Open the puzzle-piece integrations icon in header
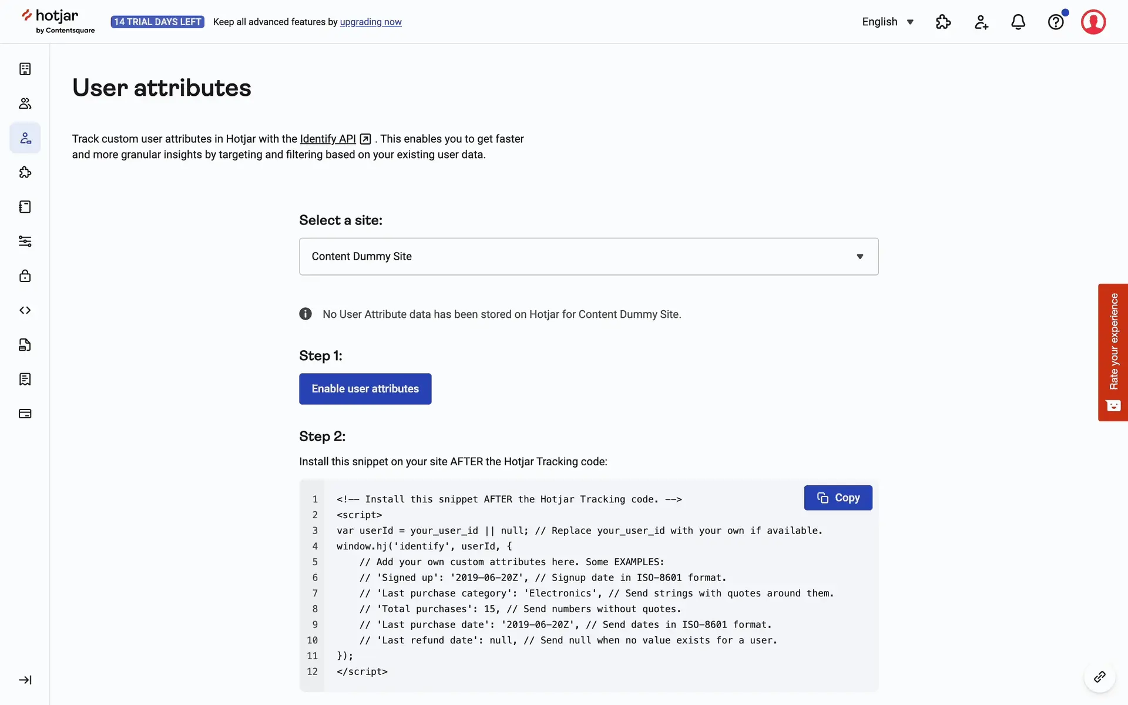 943,22
